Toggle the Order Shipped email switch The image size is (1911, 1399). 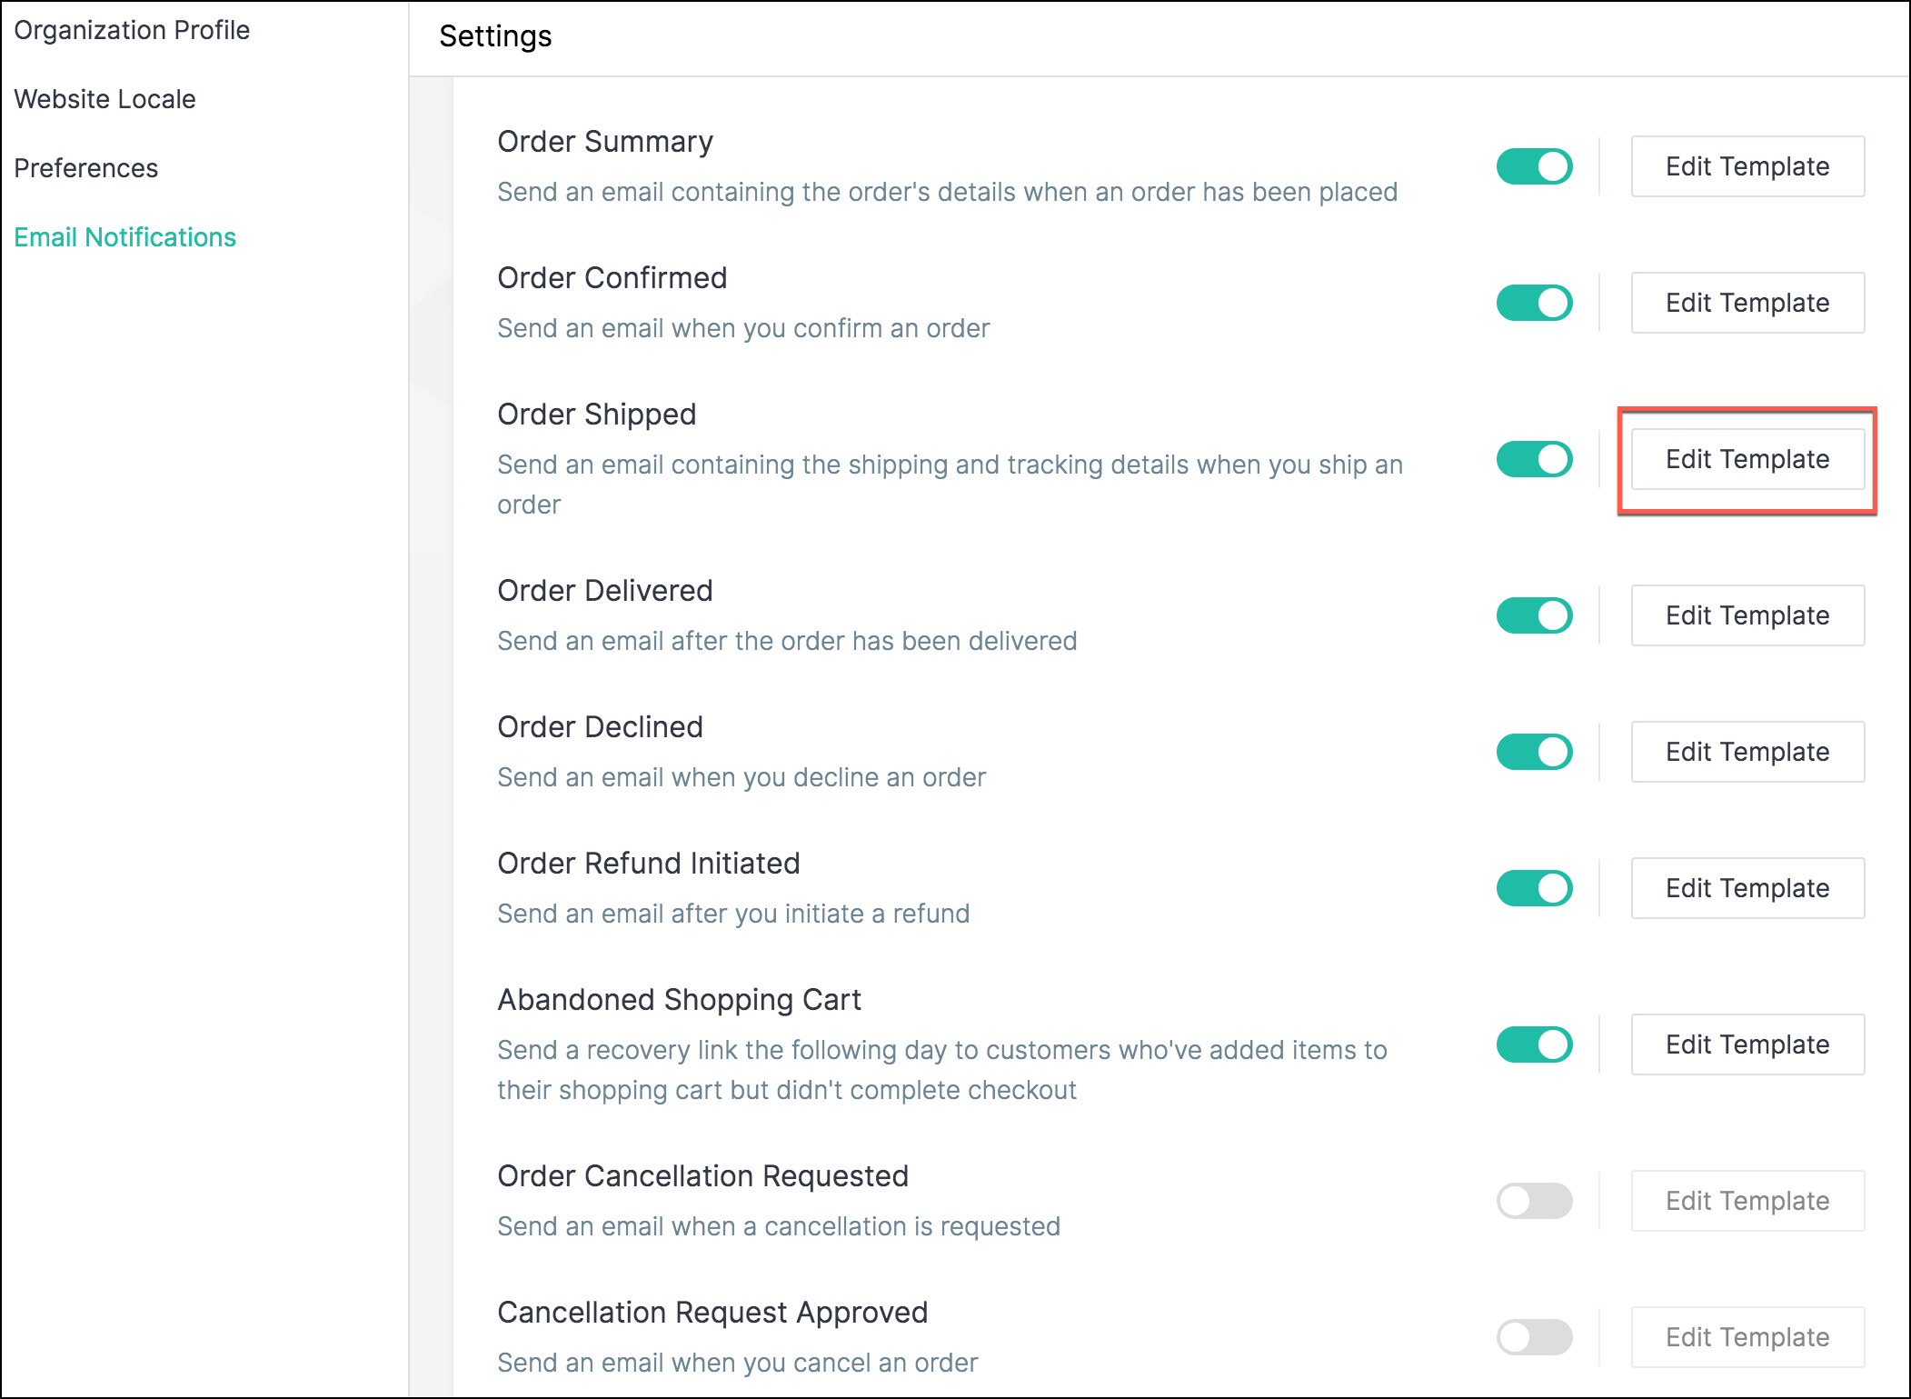1534,460
